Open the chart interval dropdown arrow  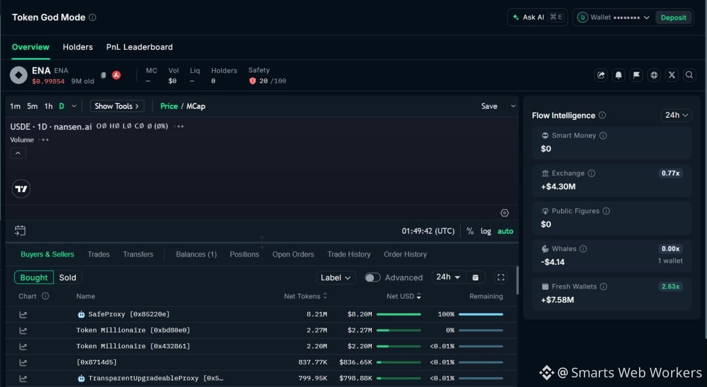click(74, 106)
